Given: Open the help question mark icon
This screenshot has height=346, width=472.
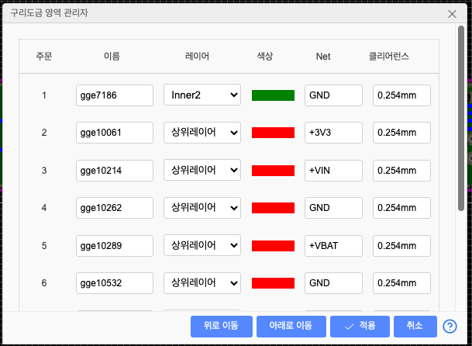Looking at the screenshot, I should point(450,327).
